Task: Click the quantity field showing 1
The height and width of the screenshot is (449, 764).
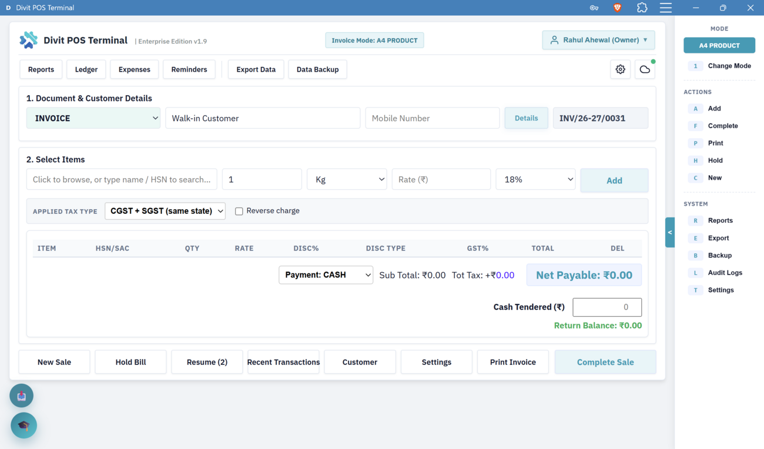Action: tap(262, 179)
